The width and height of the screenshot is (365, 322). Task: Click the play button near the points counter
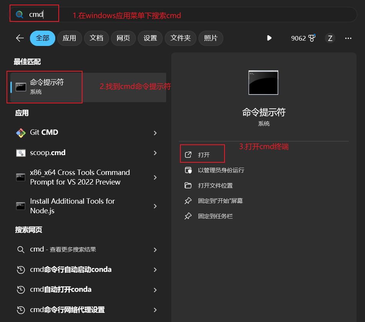(x=269, y=38)
